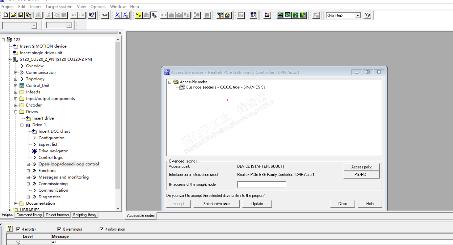Switch to the Object browser tab
The height and width of the screenshot is (245, 453).
pos(58,215)
